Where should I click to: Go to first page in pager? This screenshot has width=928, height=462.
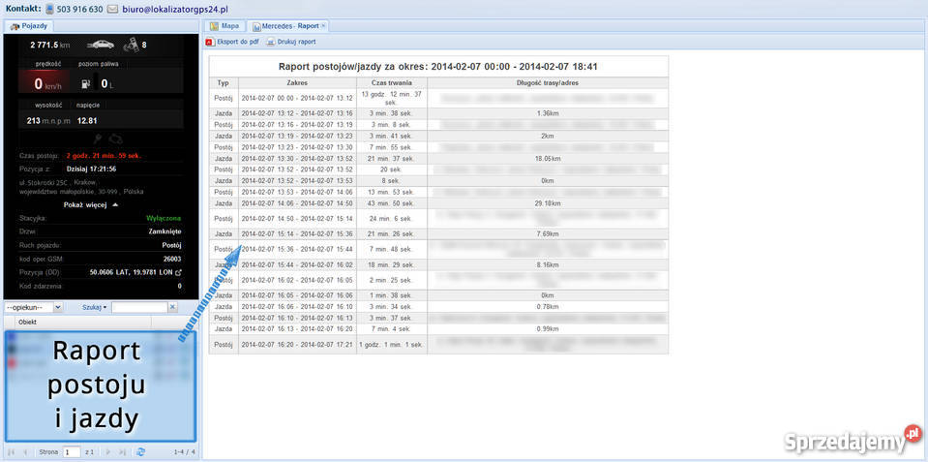[12, 452]
